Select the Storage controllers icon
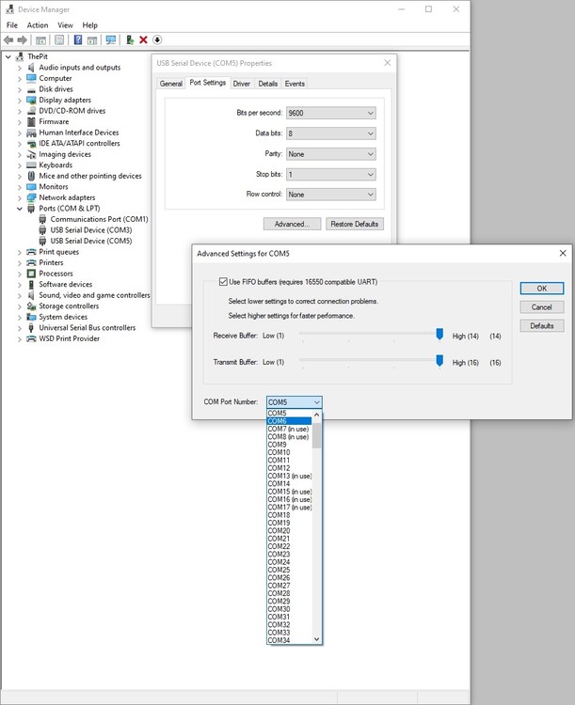This screenshot has height=705, width=575. [x=31, y=306]
